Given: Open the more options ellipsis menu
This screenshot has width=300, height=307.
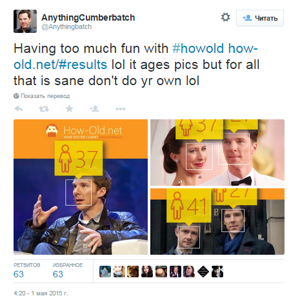Looking at the screenshot, I should [x=120, y=109].
